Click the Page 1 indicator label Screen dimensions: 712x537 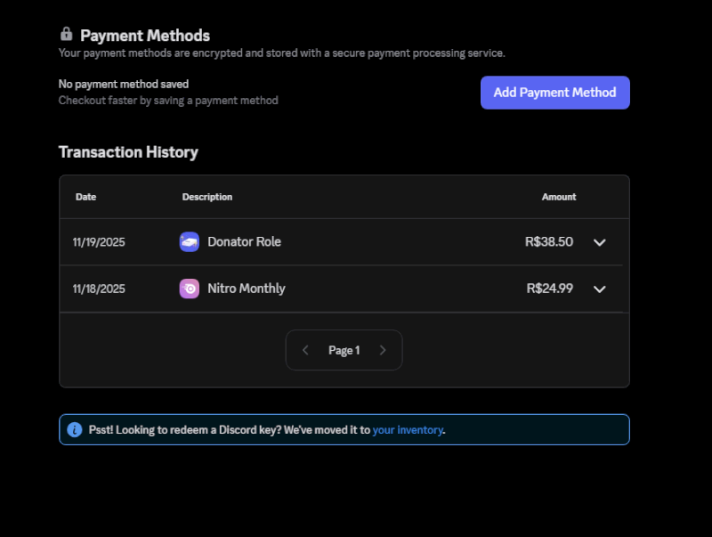click(344, 350)
